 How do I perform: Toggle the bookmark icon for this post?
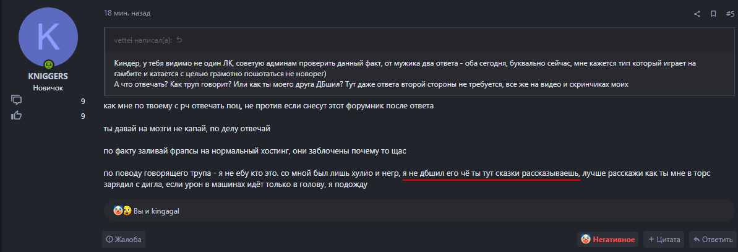[713, 14]
